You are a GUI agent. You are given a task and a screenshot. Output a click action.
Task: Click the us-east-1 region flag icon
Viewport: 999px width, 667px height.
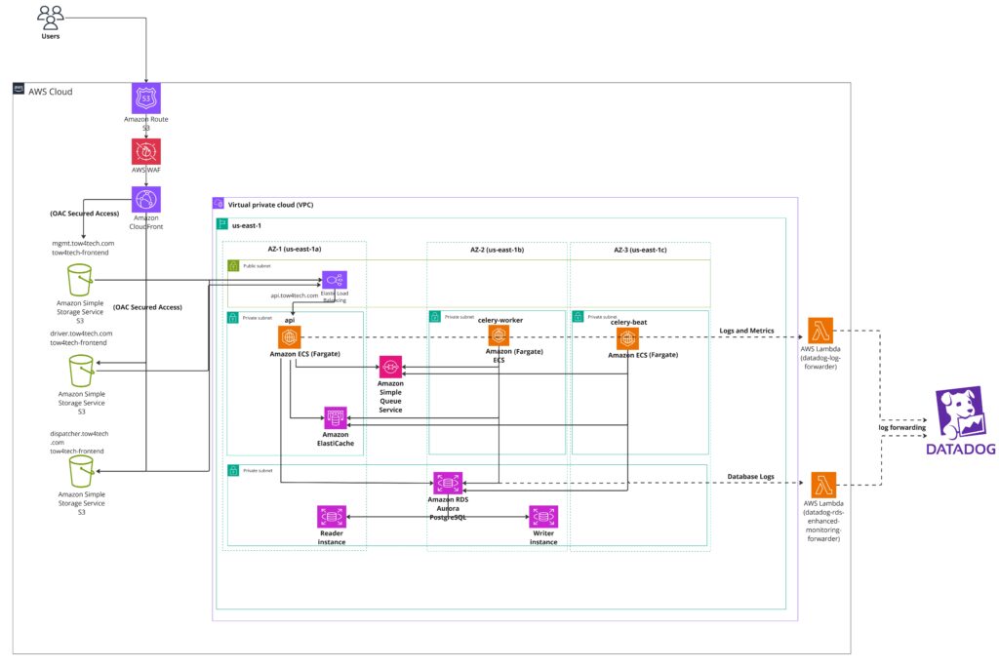pos(221,224)
